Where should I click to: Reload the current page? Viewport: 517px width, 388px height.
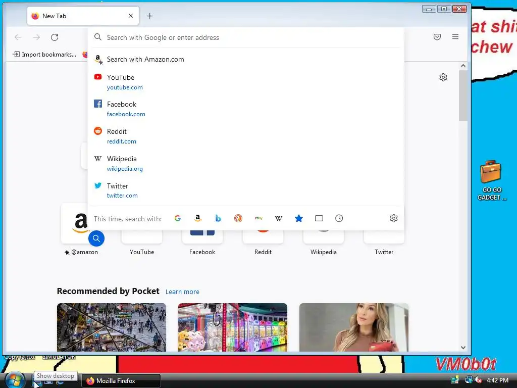[x=55, y=37]
